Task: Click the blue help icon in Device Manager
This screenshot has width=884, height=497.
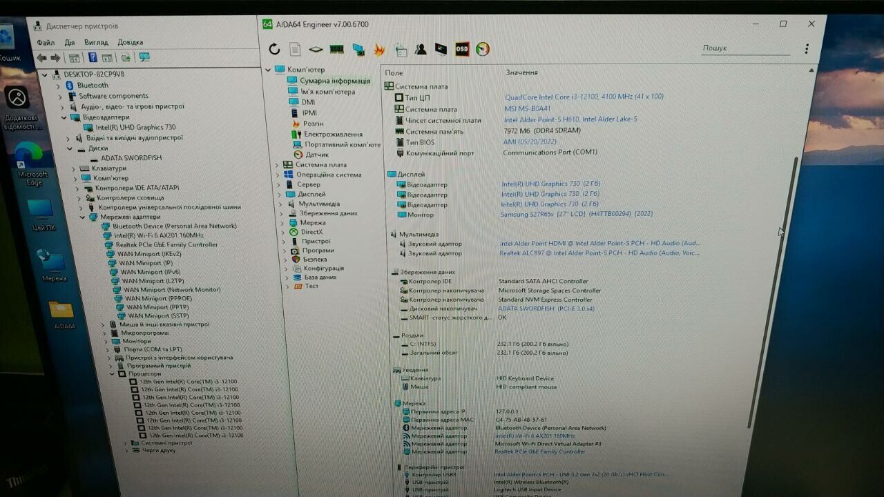Action: click(x=92, y=57)
